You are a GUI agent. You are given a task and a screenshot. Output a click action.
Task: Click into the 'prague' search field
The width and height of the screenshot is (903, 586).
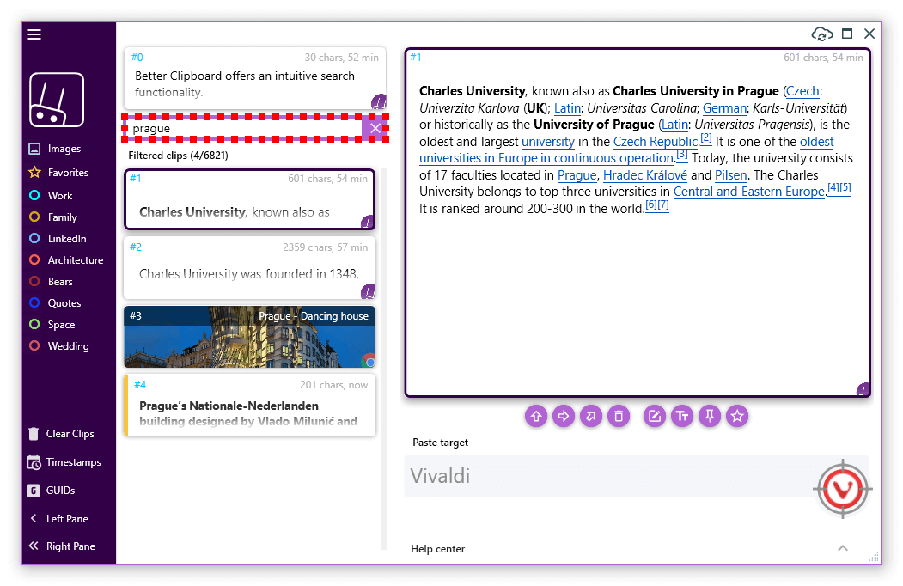[x=243, y=128]
